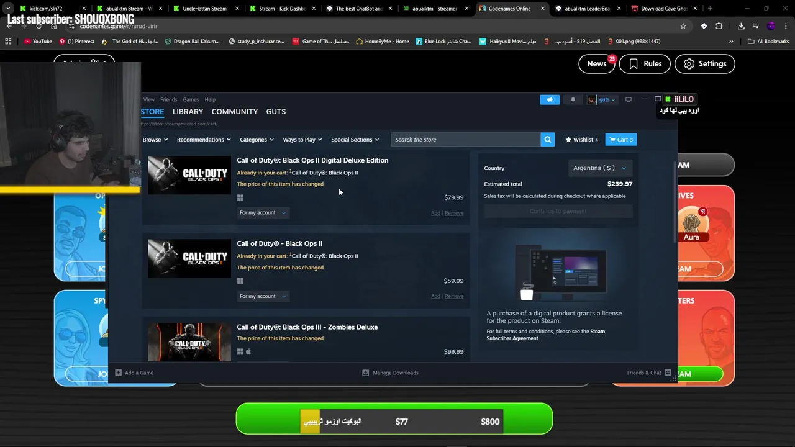Expand the Special Sections menu
Image resolution: width=795 pixels, height=447 pixels.
pos(355,140)
